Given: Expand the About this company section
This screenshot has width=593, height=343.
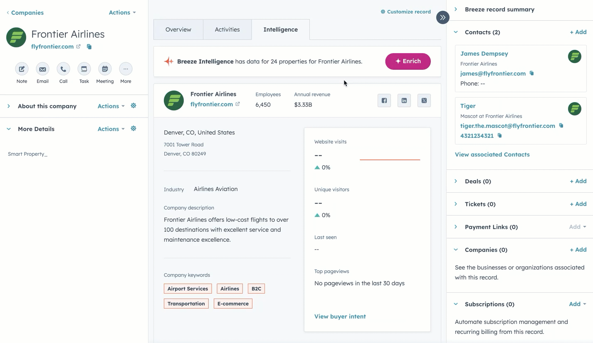Looking at the screenshot, I should pyautogui.click(x=9, y=106).
